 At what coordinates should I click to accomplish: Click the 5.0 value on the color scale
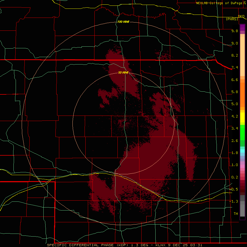(235, 104)
